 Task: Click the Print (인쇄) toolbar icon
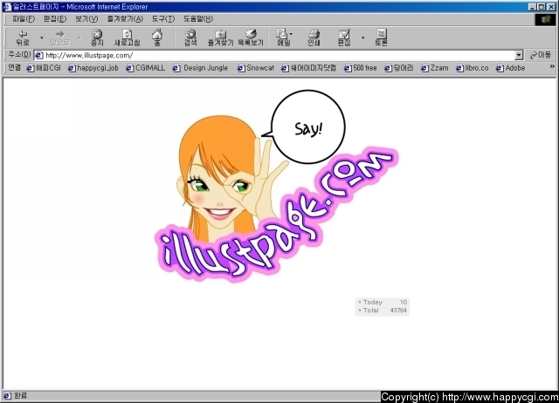coord(314,38)
